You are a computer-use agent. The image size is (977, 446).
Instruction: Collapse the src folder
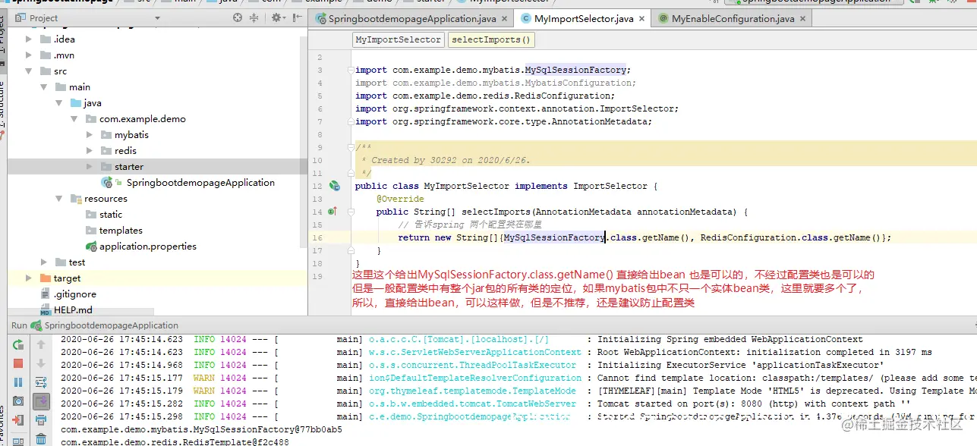28,71
